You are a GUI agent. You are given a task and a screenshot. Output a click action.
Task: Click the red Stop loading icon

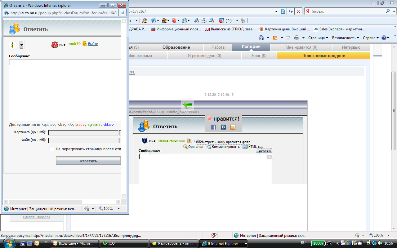click(298, 11)
